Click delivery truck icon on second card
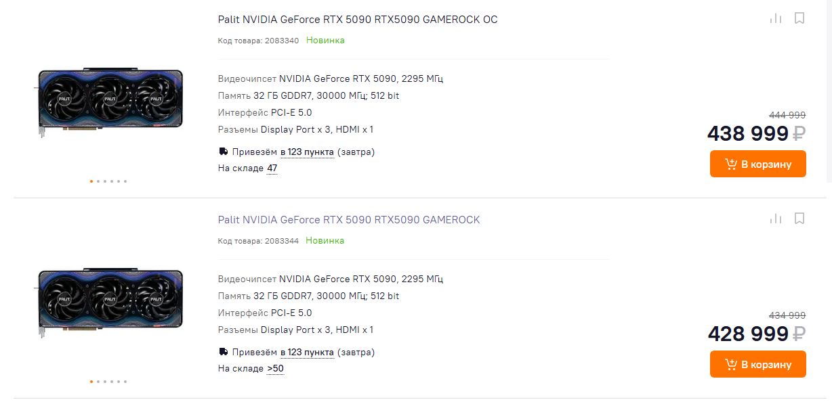The width and height of the screenshot is (832, 404). 223,352
